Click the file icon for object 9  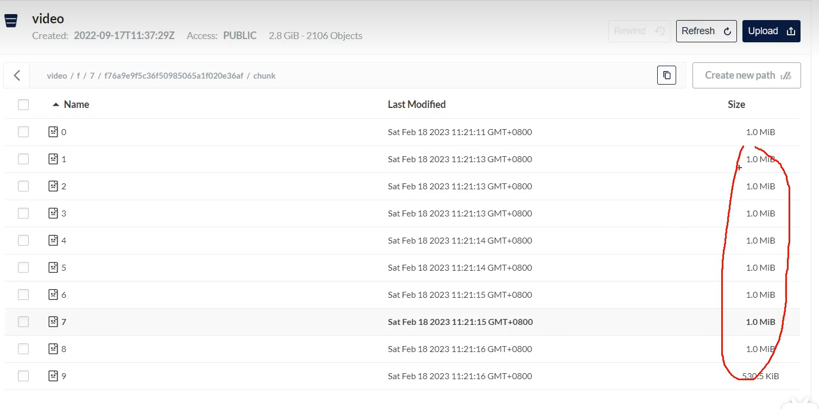coord(53,376)
